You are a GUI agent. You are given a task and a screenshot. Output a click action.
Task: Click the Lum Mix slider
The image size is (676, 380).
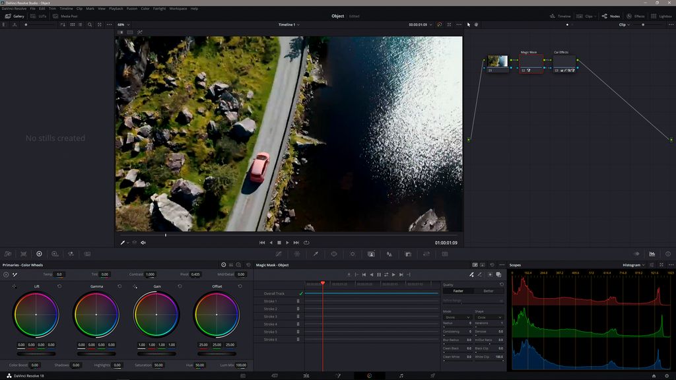[x=242, y=365]
